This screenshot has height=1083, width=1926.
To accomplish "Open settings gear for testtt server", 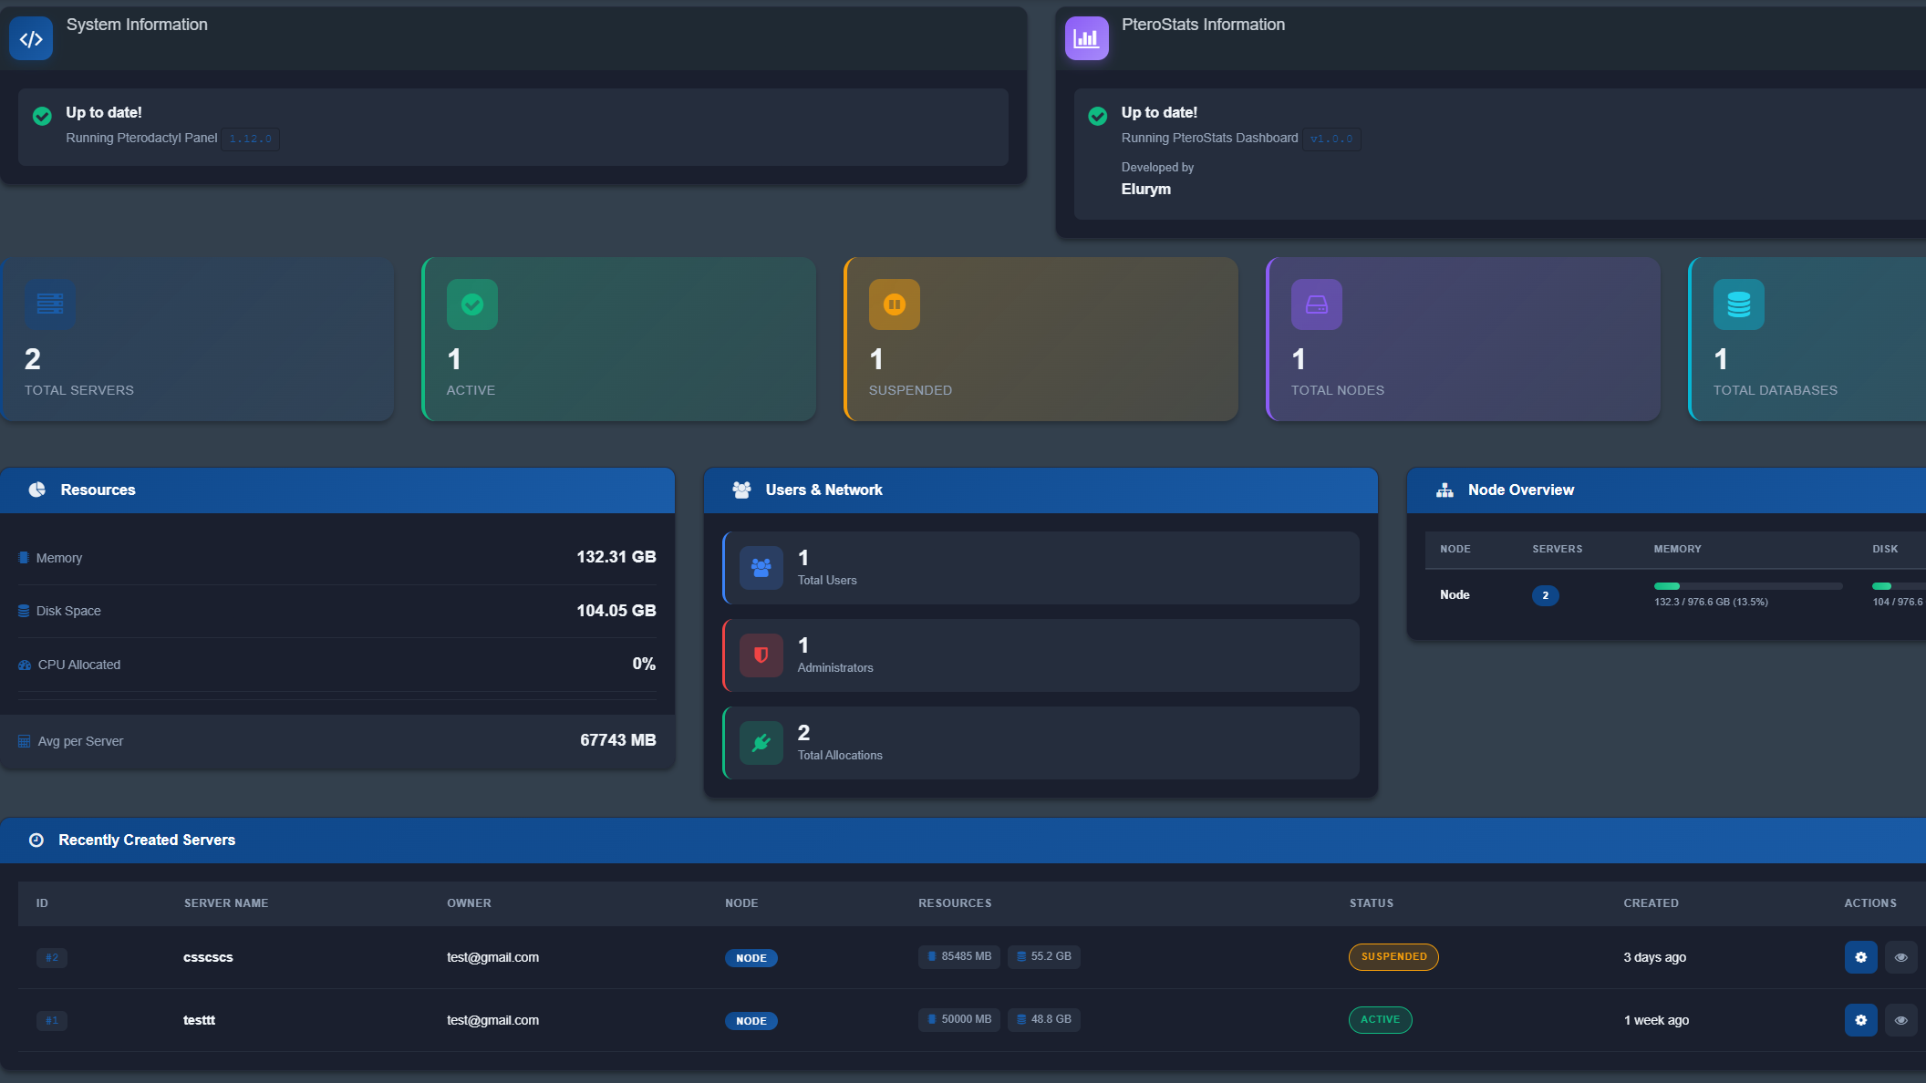I will pos(1860,1020).
